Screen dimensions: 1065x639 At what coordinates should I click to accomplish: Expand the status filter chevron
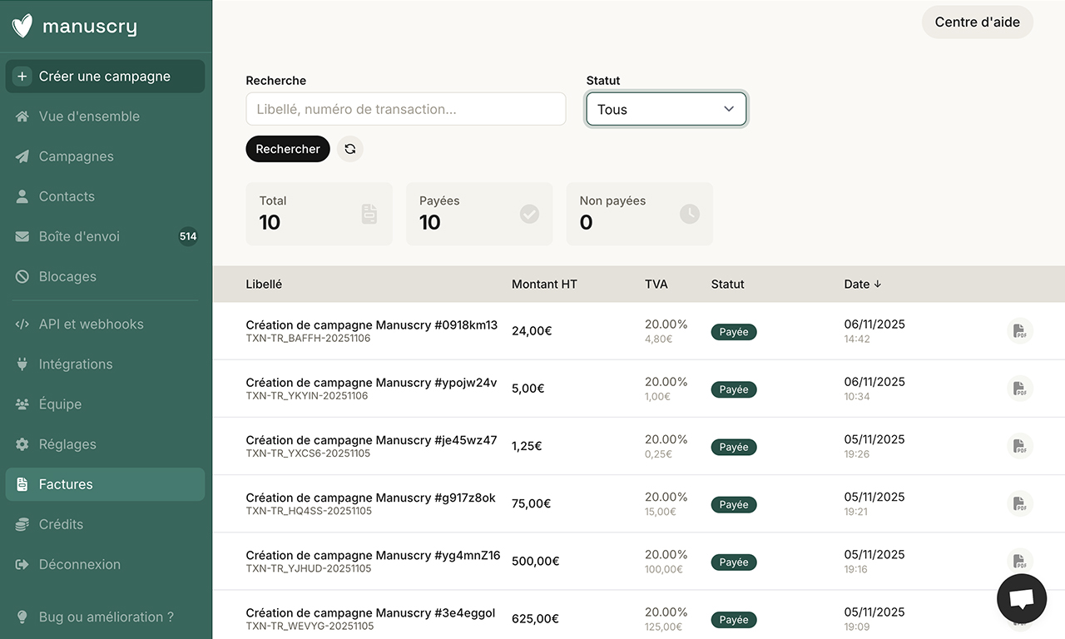(x=727, y=109)
